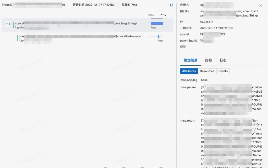Click the parentSpanId field label
Viewport: 268px width, 168px height.
(x=189, y=41)
